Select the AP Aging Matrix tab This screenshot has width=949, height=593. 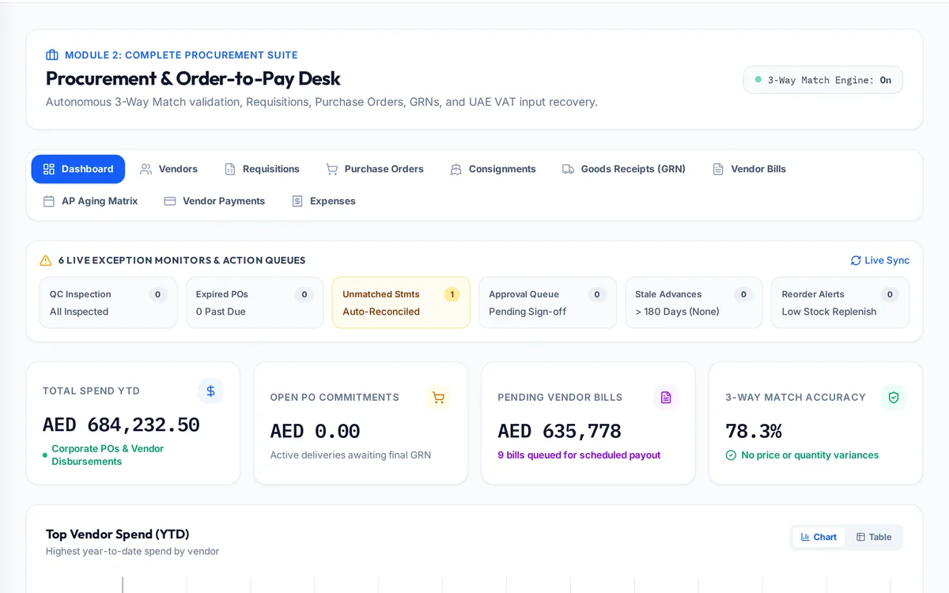click(90, 201)
